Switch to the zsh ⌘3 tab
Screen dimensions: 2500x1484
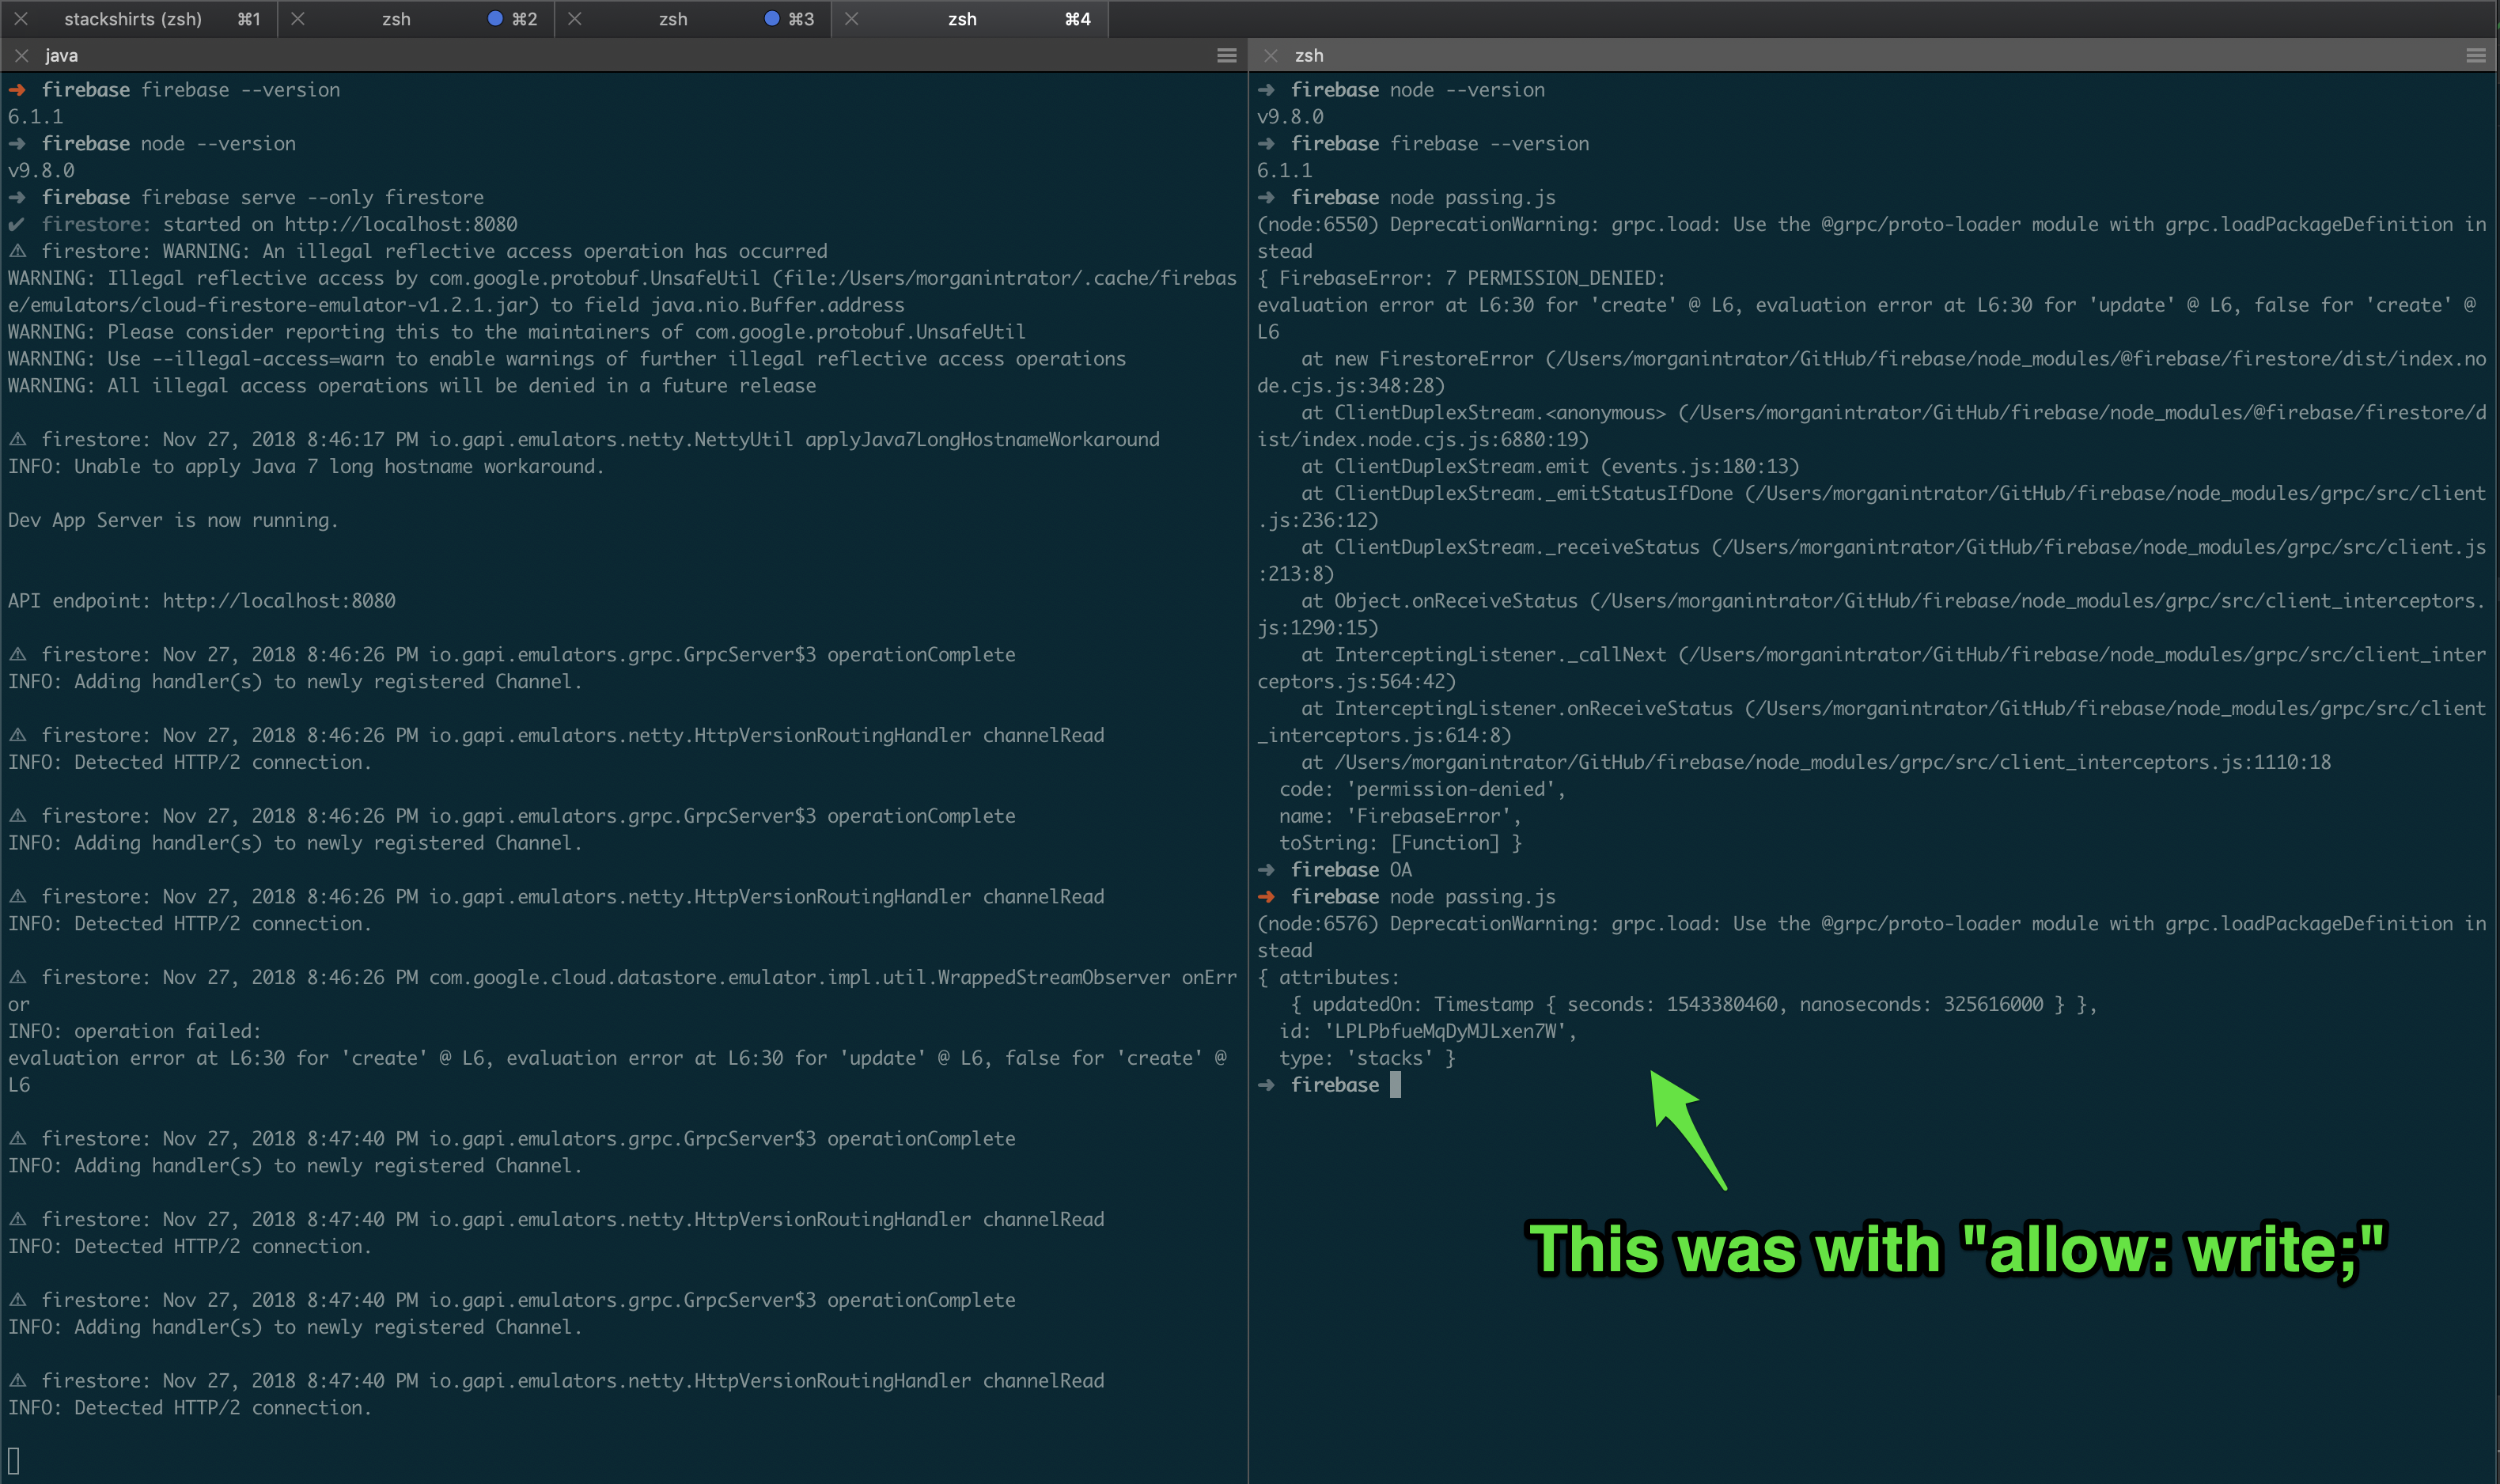click(x=672, y=18)
